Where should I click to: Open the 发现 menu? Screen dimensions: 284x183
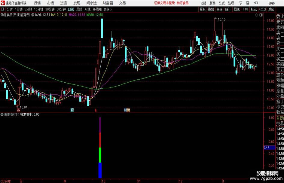tap(77, 3)
